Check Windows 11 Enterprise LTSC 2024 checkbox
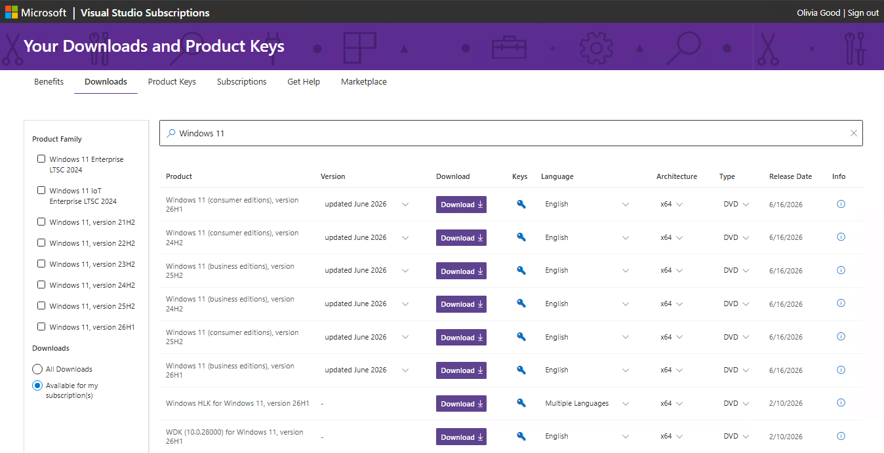884x453 pixels. pos(41,159)
